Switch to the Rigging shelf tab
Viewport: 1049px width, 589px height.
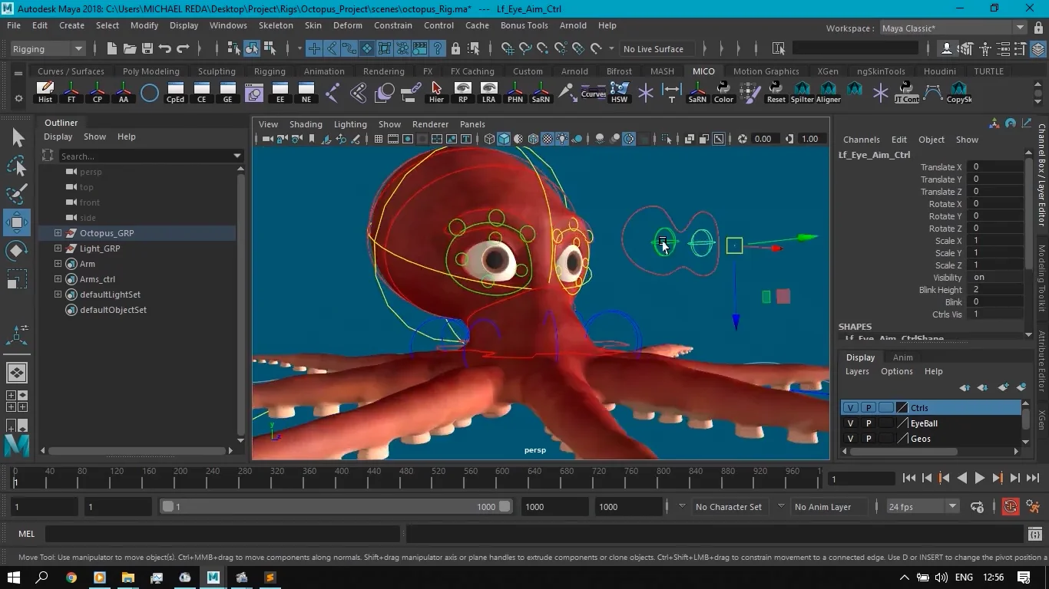click(x=270, y=71)
